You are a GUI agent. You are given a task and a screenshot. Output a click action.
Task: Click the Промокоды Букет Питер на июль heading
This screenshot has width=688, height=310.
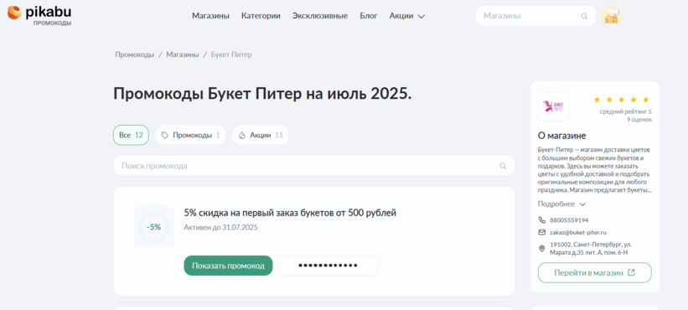(x=262, y=94)
